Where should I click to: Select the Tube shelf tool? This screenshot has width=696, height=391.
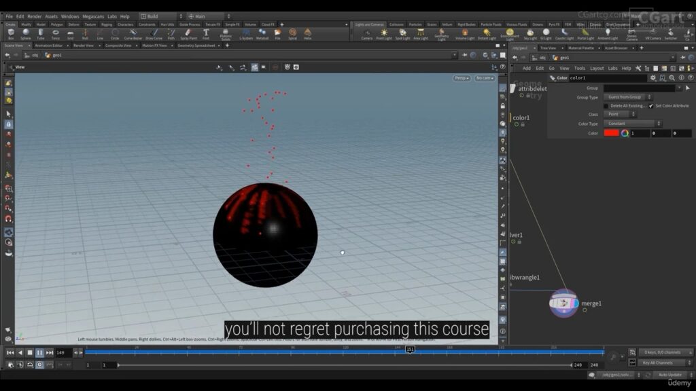pos(40,34)
